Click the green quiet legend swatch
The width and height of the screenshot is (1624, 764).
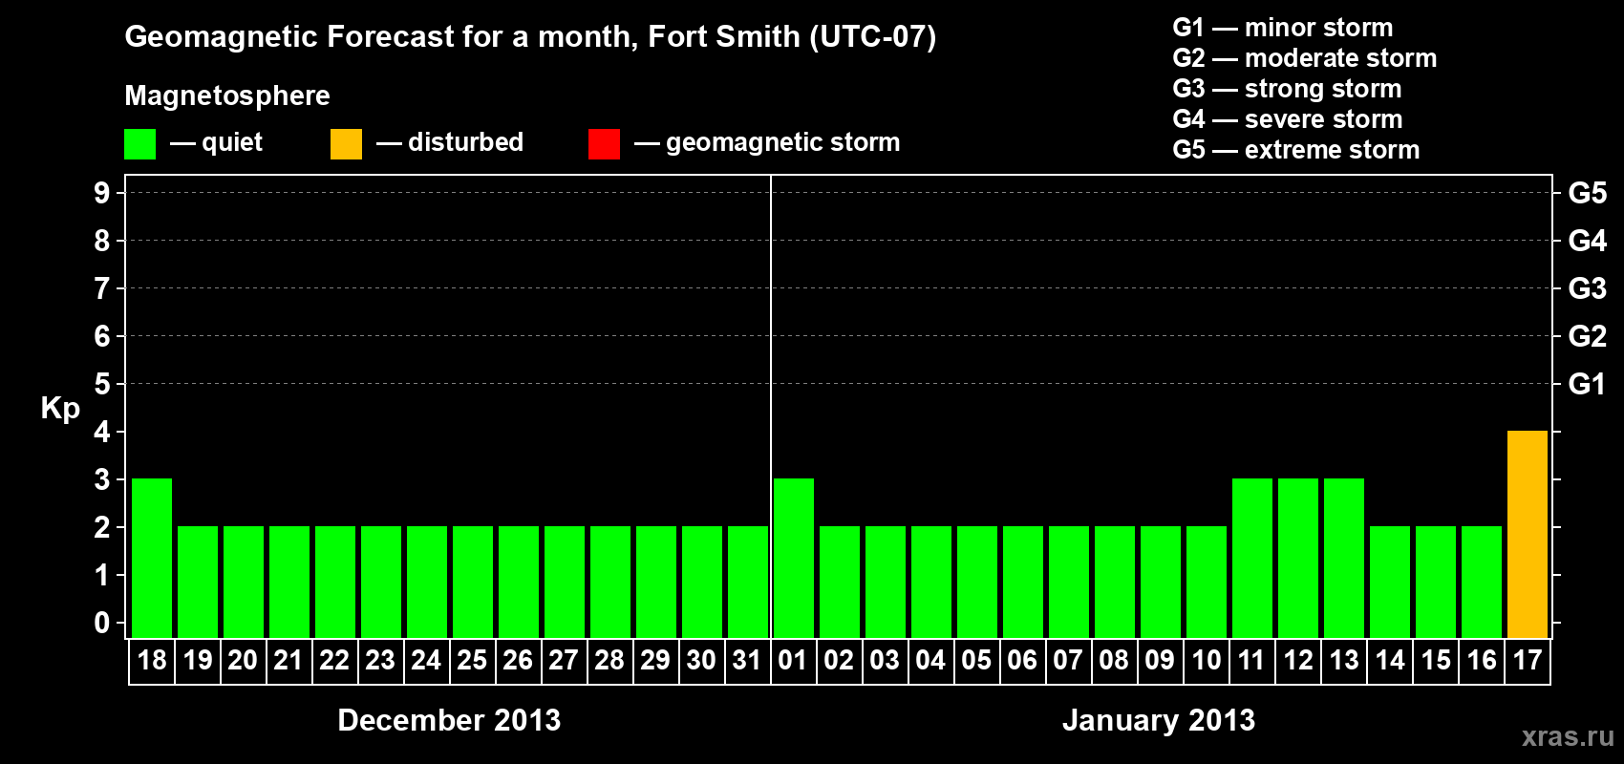tap(139, 144)
